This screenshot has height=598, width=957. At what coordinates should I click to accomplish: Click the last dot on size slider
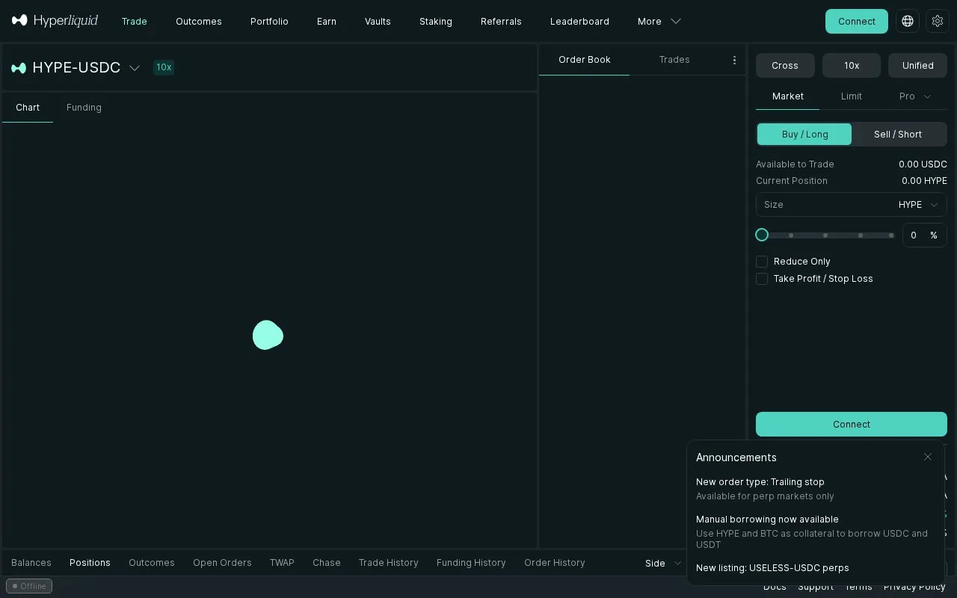(891, 235)
